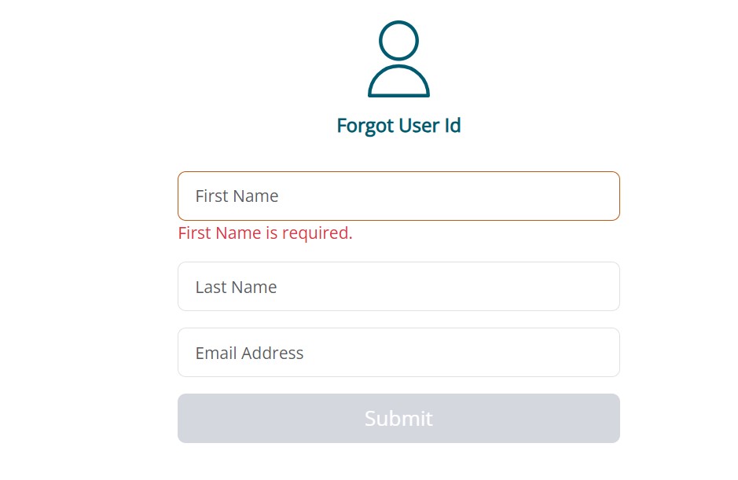
Task: Click the First Name placeholder text
Action: point(237,196)
